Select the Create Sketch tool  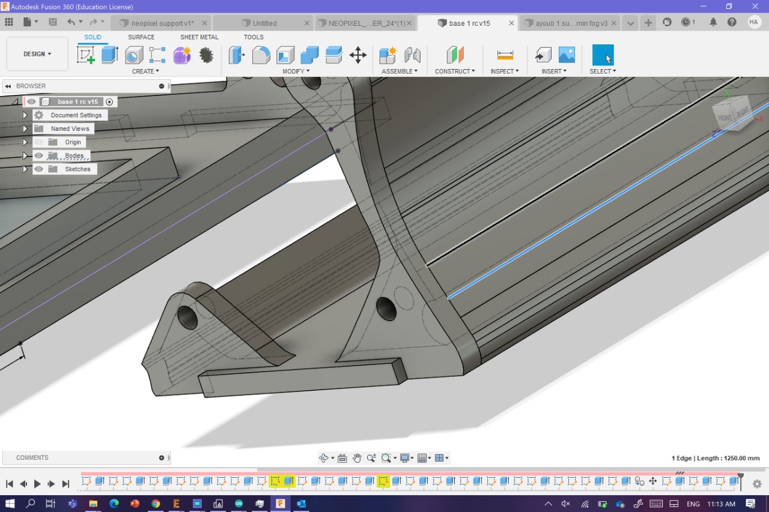point(86,55)
